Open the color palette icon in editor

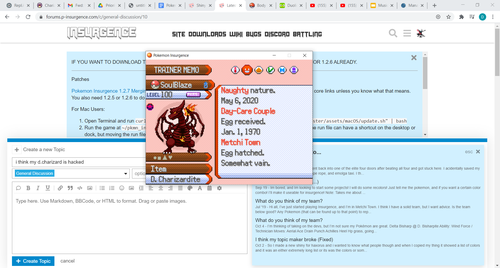tap(190, 188)
